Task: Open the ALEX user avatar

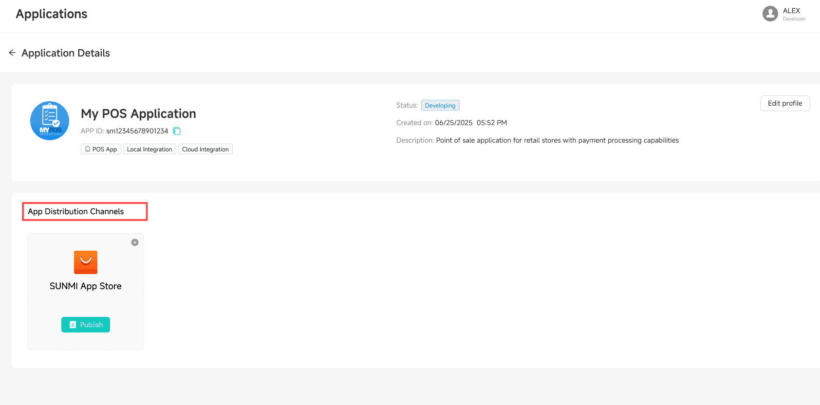Action: 770,14
